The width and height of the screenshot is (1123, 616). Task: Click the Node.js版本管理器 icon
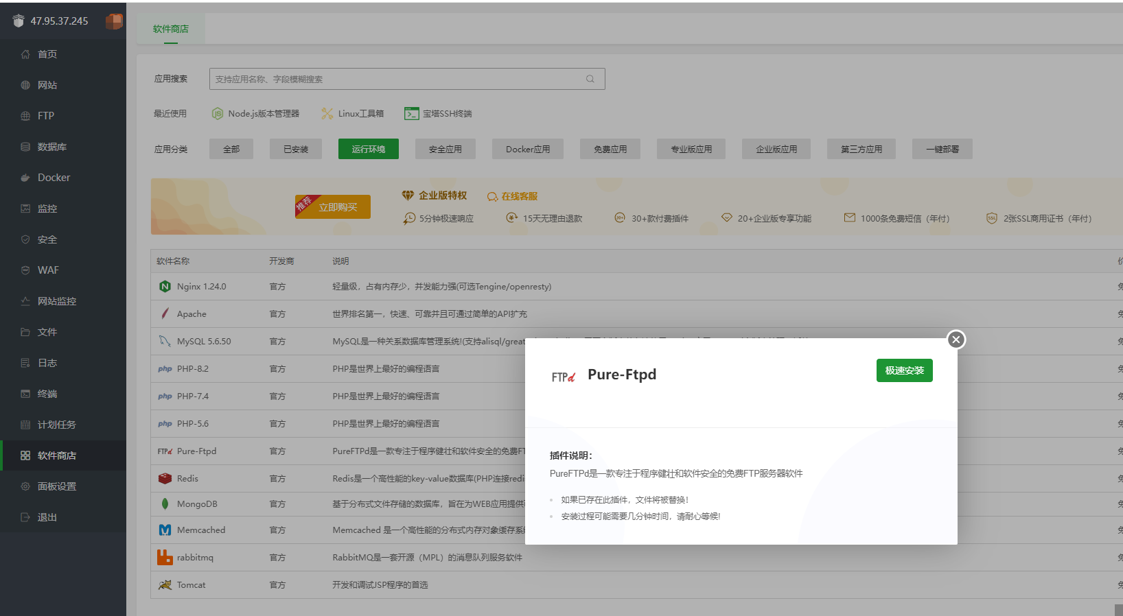tap(218, 114)
